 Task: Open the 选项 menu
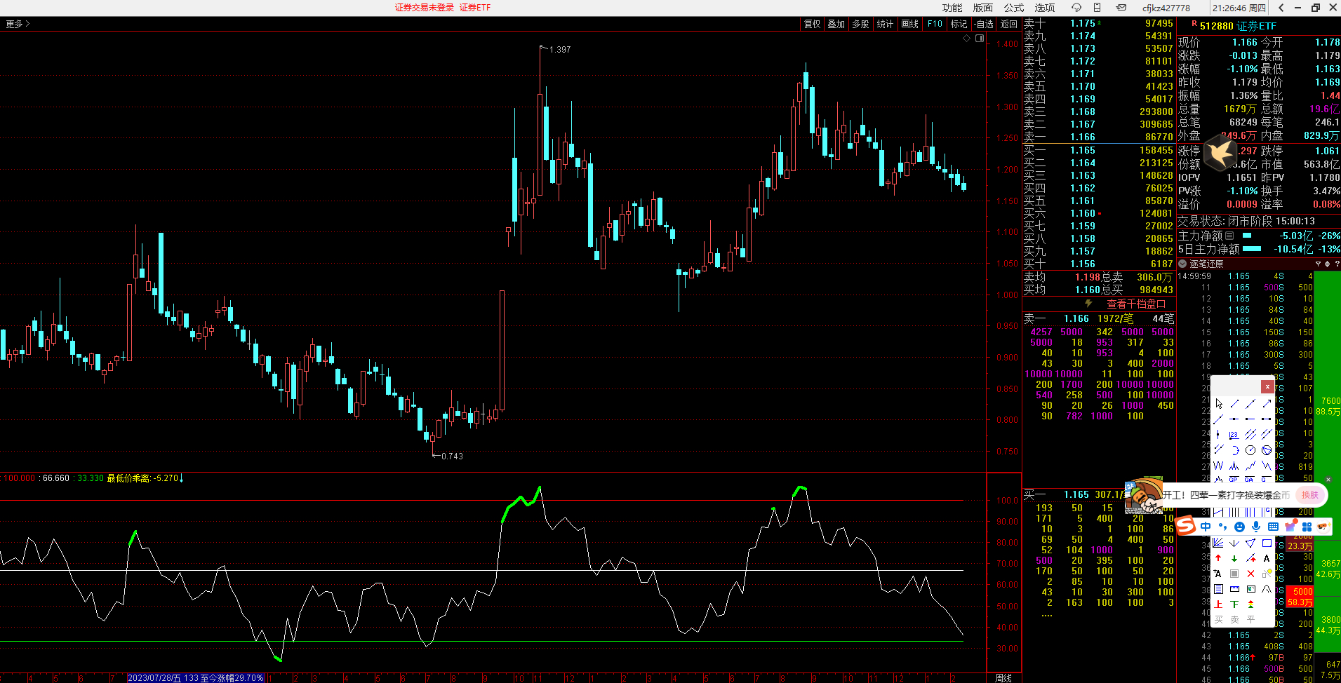point(1045,8)
